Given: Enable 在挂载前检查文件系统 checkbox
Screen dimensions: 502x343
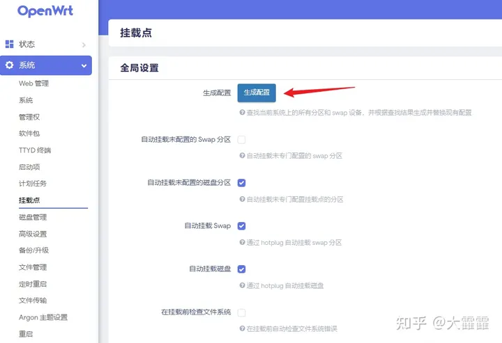Looking at the screenshot, I should click(241, 312).
